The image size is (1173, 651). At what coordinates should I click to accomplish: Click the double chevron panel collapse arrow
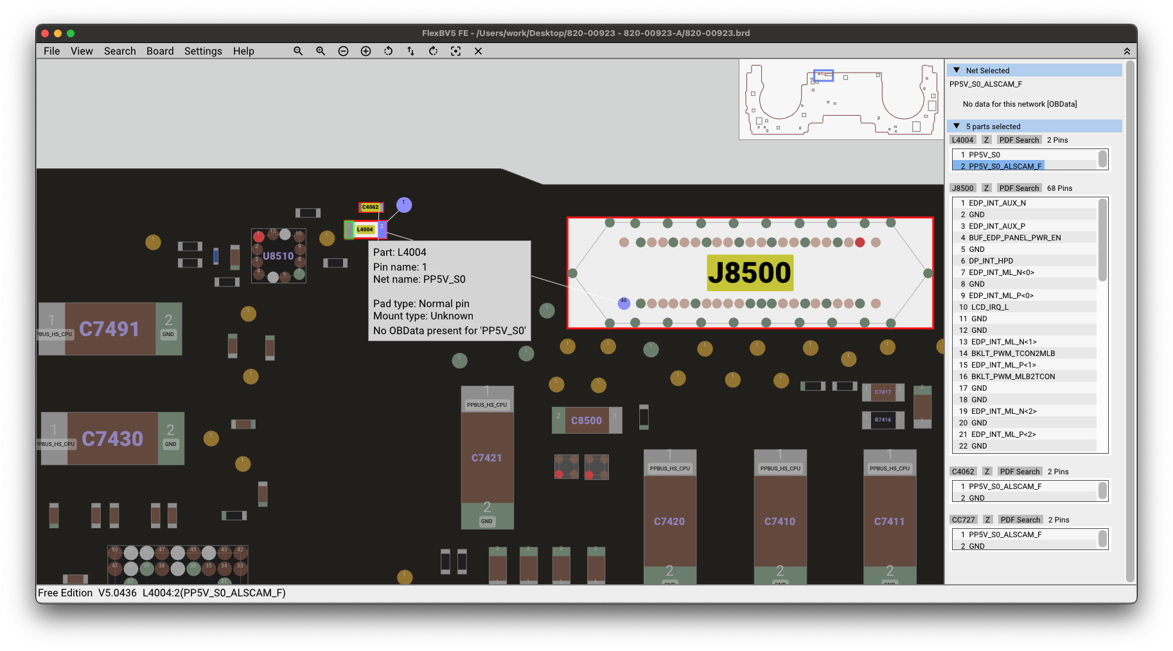click(1127, 51)
